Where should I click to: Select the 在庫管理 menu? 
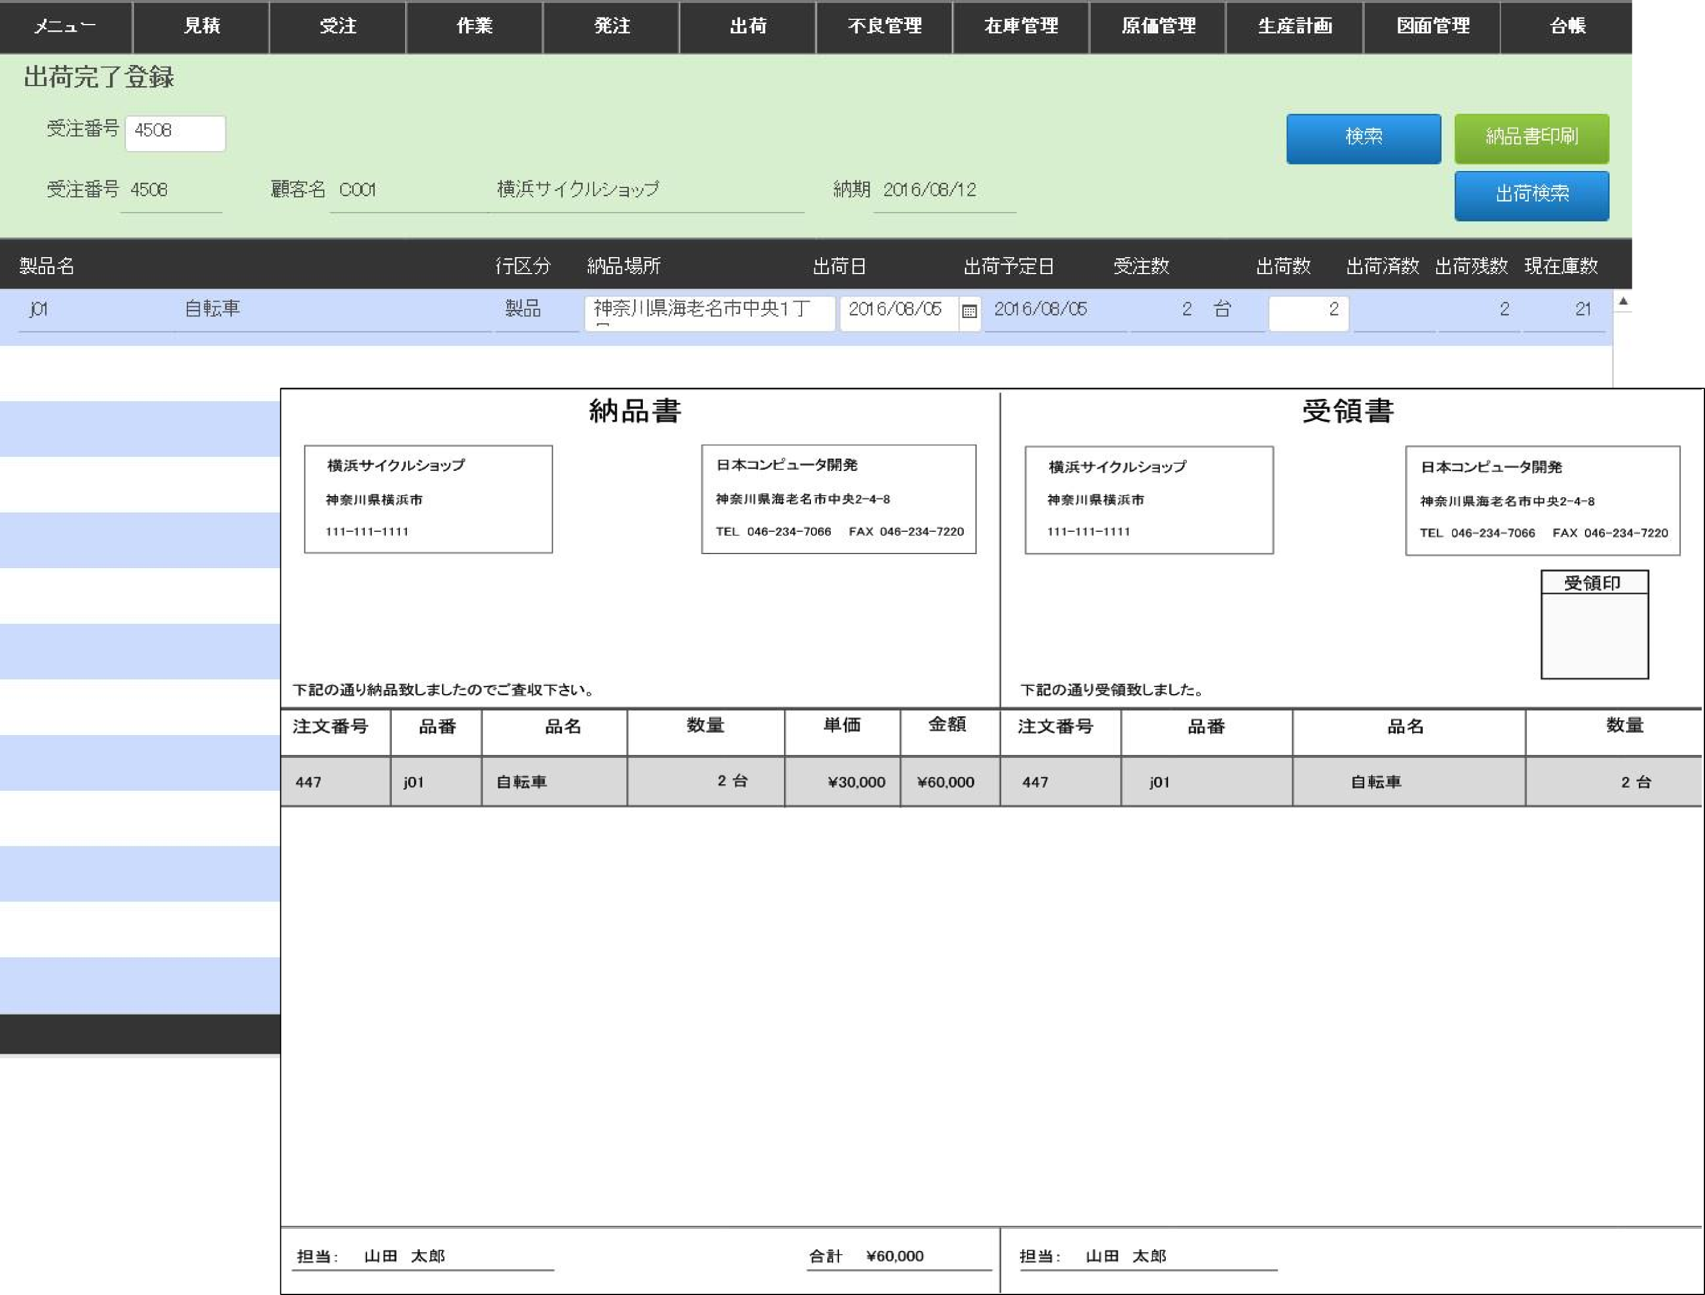click(1021, 27)
